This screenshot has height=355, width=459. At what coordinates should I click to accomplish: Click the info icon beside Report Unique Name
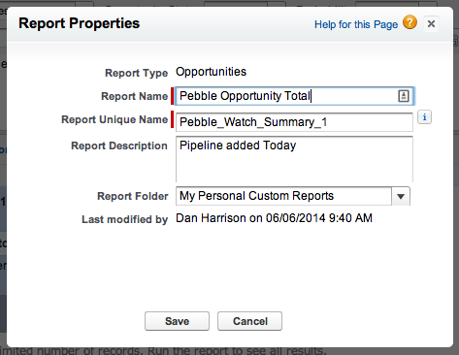click(x=424, y=117)
